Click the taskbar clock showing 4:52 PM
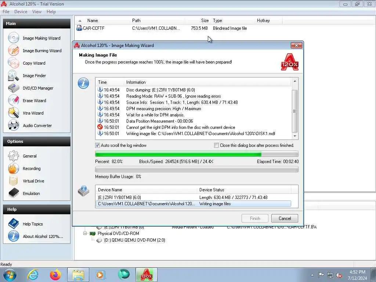This screenshot has width=376, height=282. coord(357,275)
